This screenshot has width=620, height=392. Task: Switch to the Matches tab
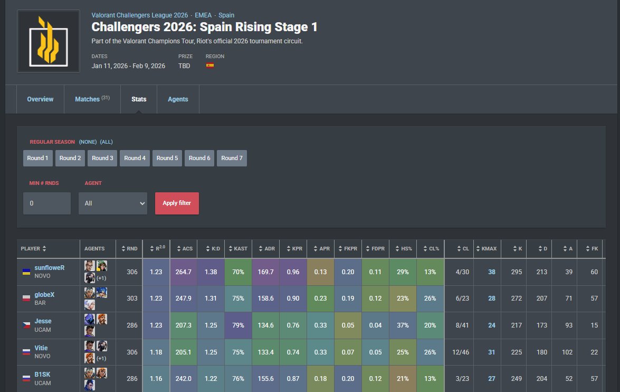(92, 99)
